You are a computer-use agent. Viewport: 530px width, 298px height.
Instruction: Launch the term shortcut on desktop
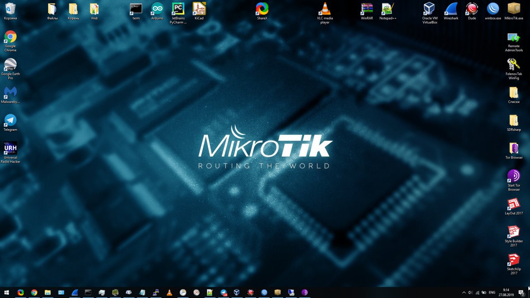[136, 11]
